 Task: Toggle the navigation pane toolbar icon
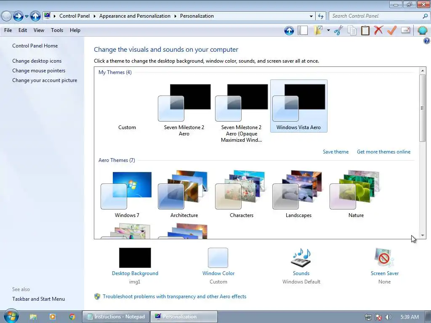tap(303, 30)
